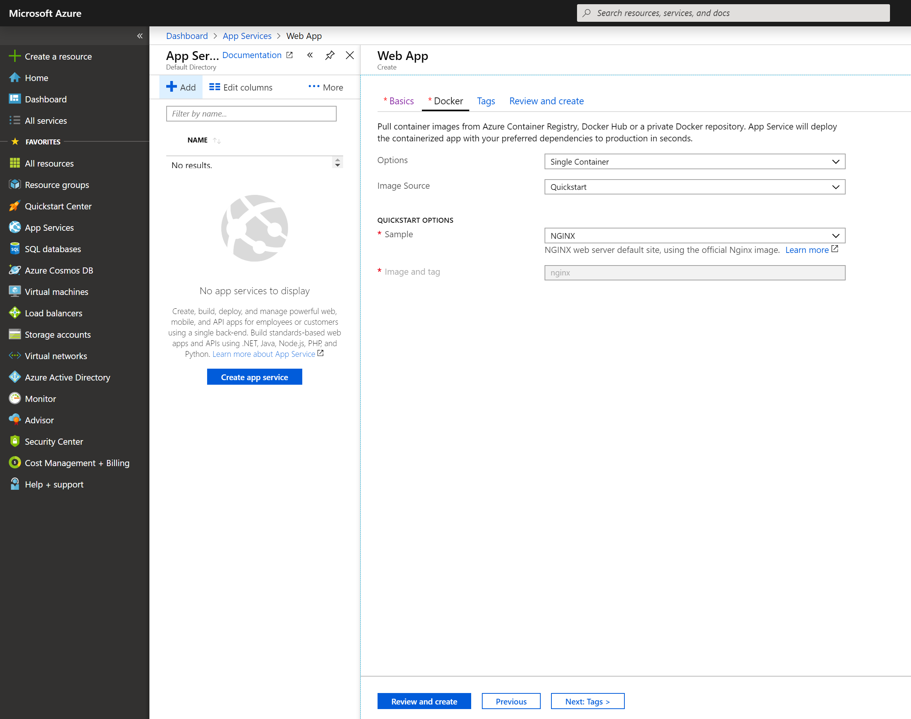Expand the Options Single Container dropdown

pyautogui.click(x=836, y=162)
